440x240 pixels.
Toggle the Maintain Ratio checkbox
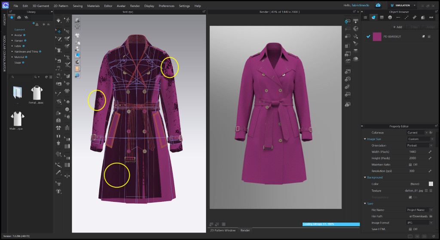click(x=410, y=164)
